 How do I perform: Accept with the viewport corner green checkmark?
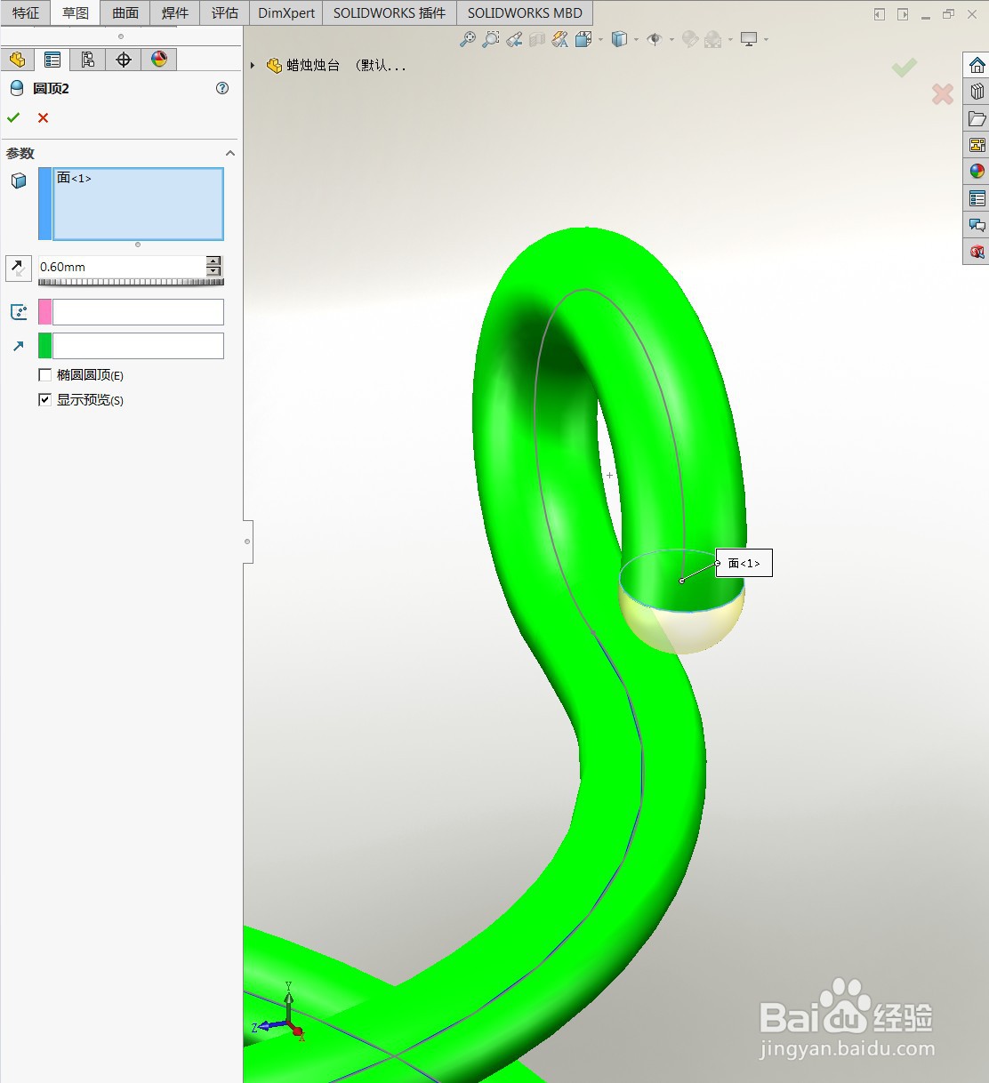pyautogui.click(x=905, y=68)
